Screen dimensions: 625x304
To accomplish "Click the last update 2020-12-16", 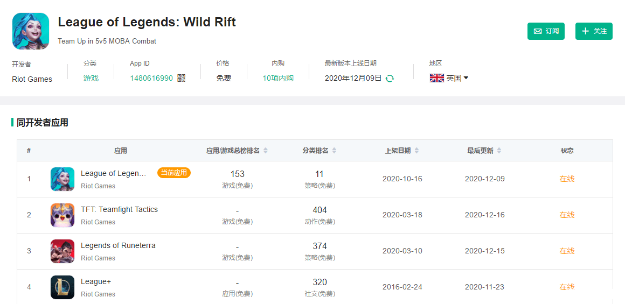I will [485, 215].
